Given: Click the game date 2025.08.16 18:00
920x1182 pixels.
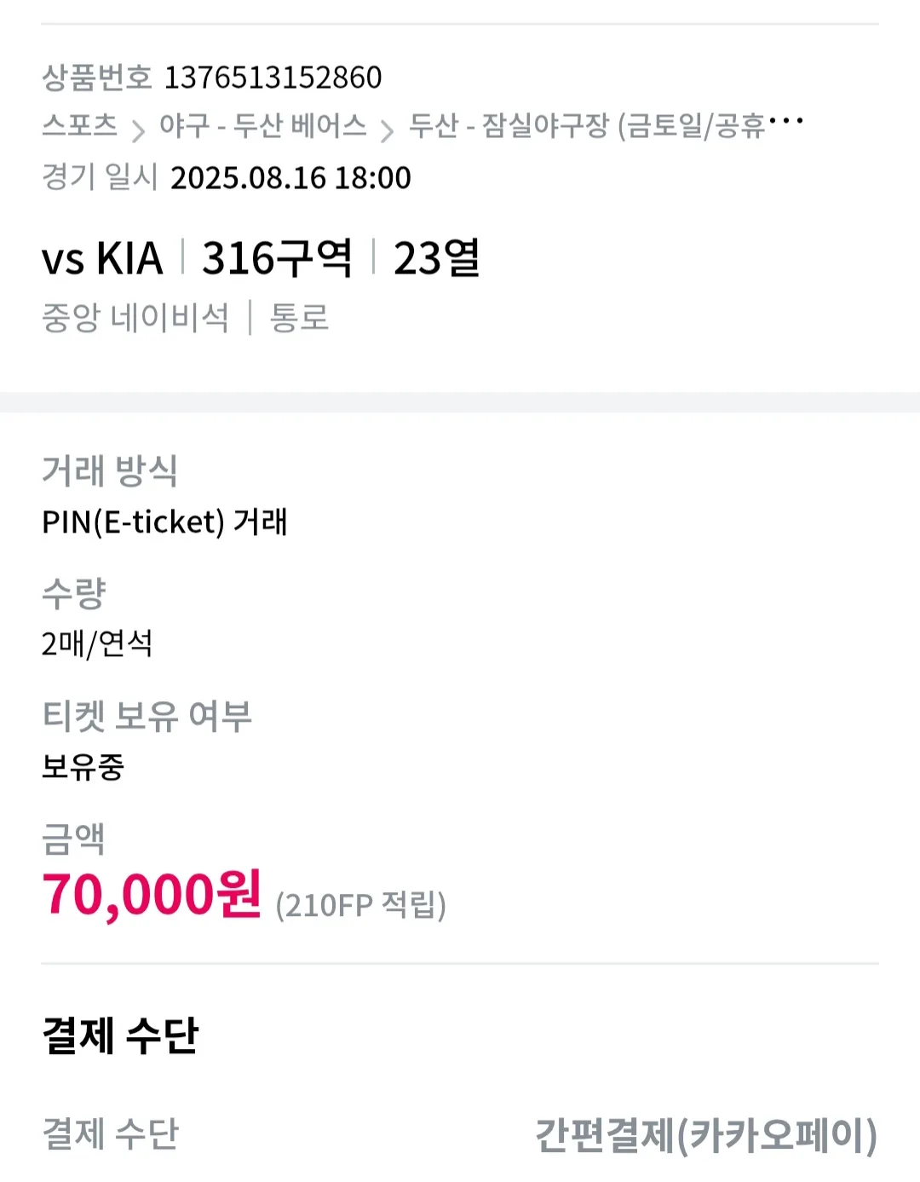Looking at the screenshot, I should click(290, 177).
